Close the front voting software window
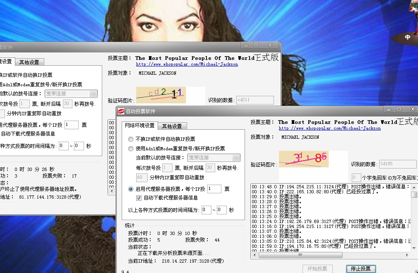 412,109
